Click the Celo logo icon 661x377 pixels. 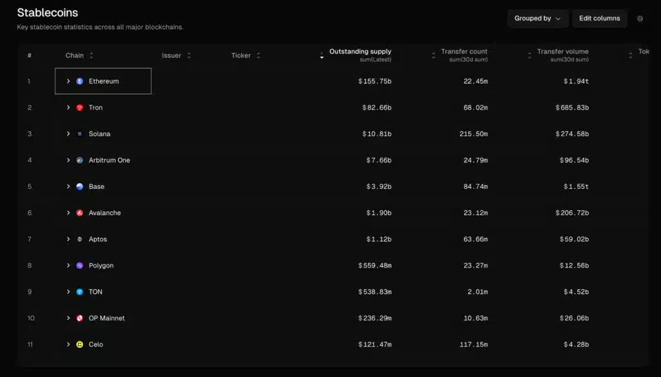[x=80, y=344]
